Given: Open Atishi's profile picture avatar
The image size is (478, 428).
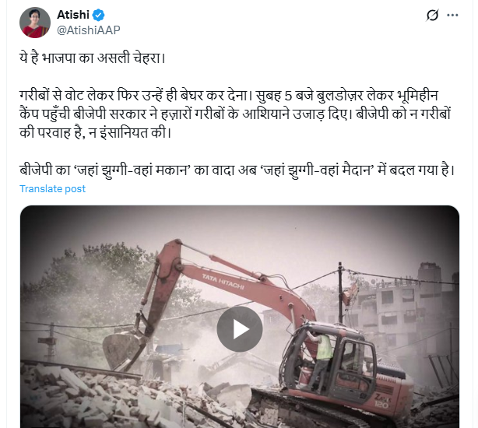Looking at the screenshot, I should [35, 23].
